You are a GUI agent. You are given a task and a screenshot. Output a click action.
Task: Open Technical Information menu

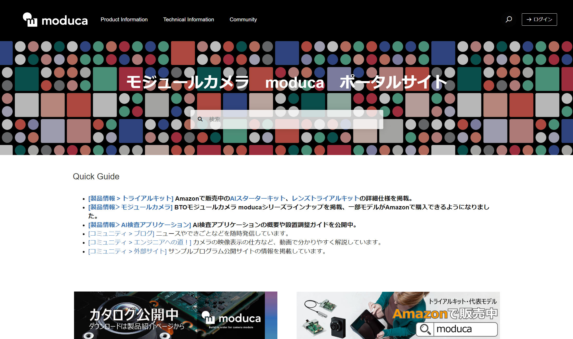tap(189, 20)
